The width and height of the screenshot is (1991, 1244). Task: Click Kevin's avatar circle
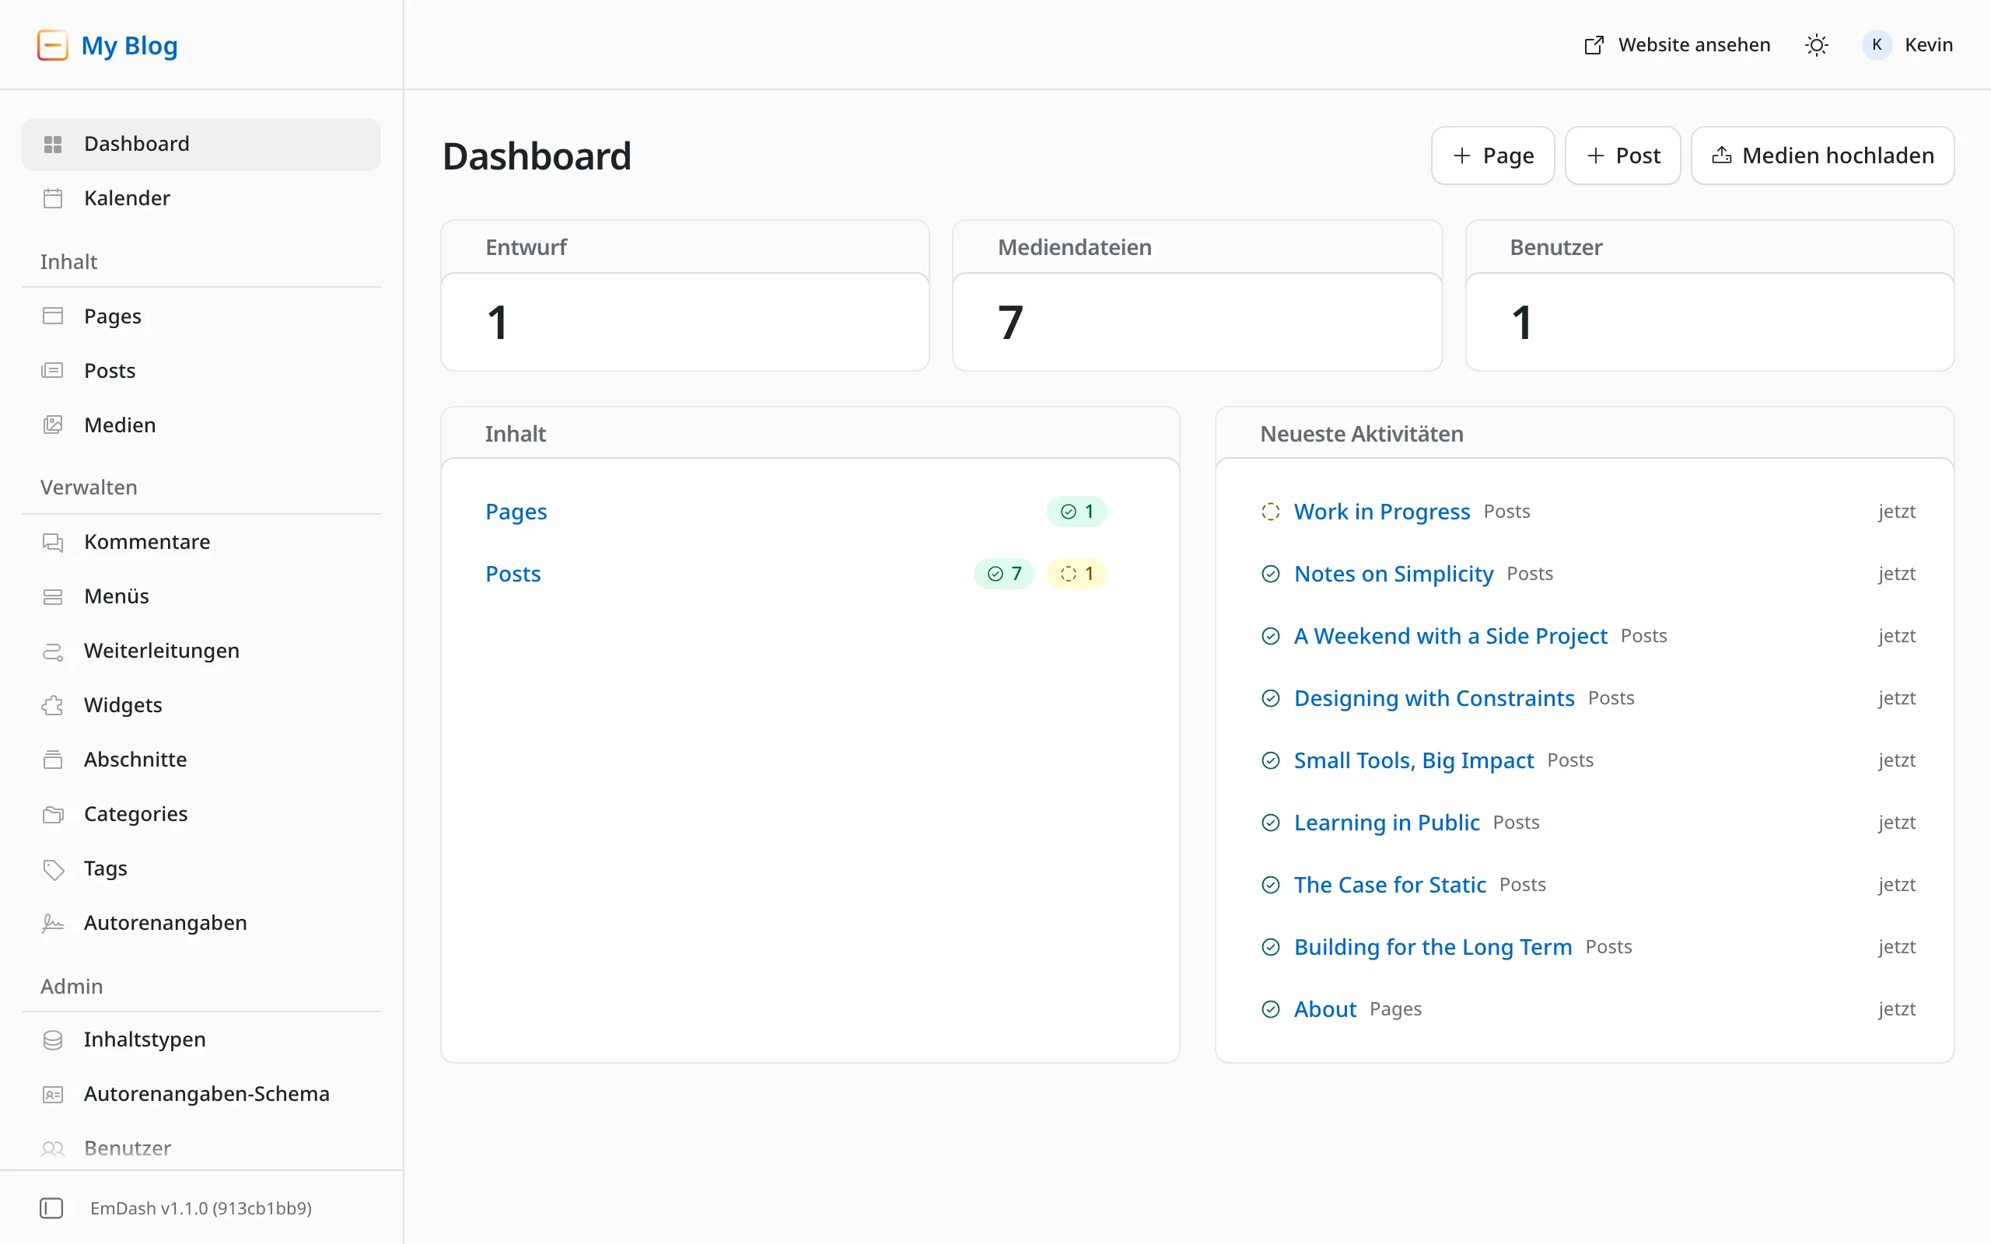[x=1877, y=45]
